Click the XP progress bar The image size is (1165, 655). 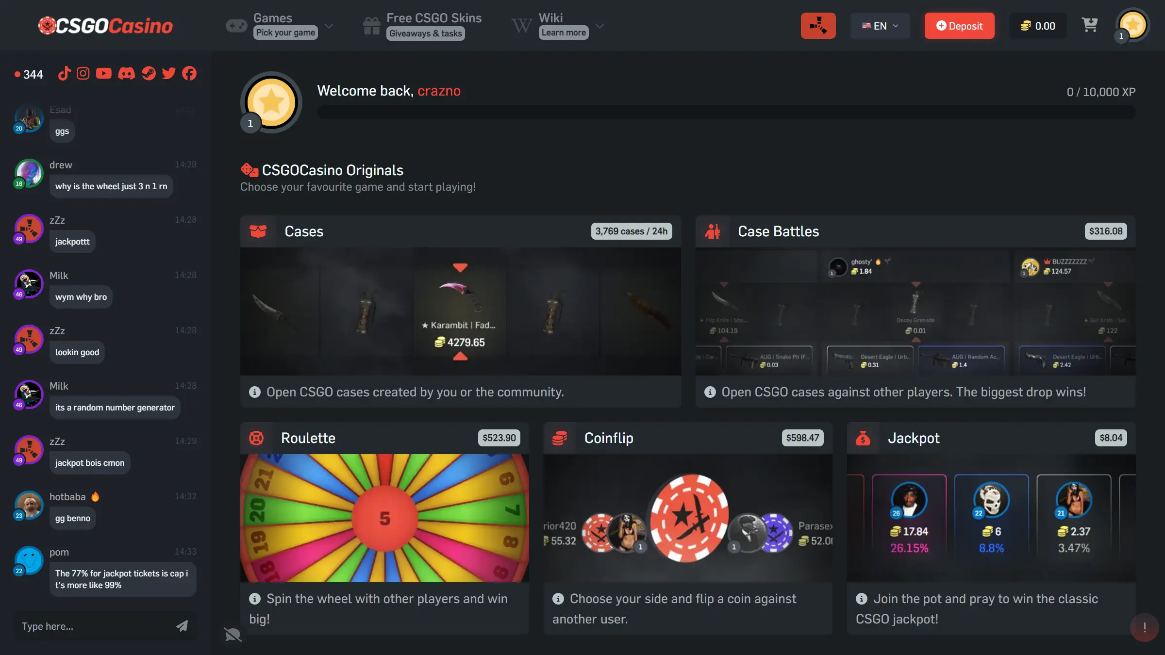point(726,112)
